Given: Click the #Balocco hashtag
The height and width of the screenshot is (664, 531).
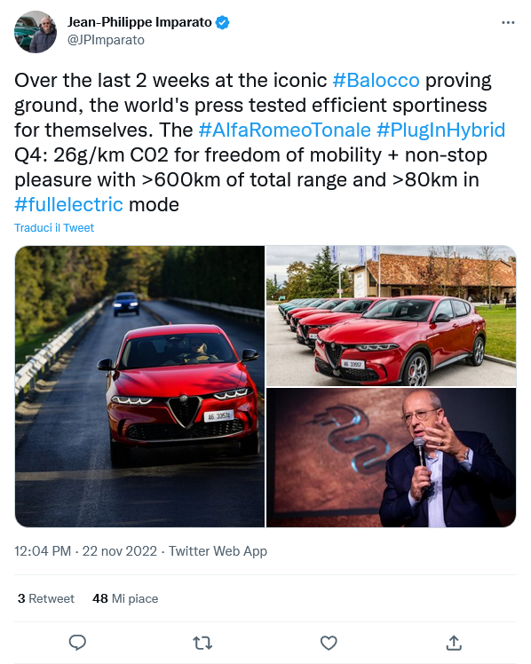Looking at the screenshot, I should tap(376, 81).
